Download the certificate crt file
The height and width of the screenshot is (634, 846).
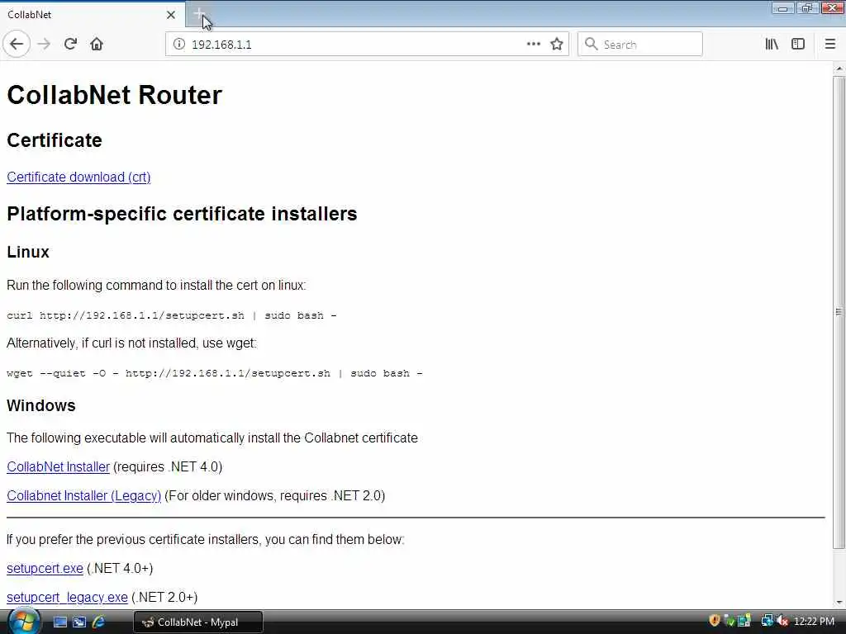click(78, 177)
